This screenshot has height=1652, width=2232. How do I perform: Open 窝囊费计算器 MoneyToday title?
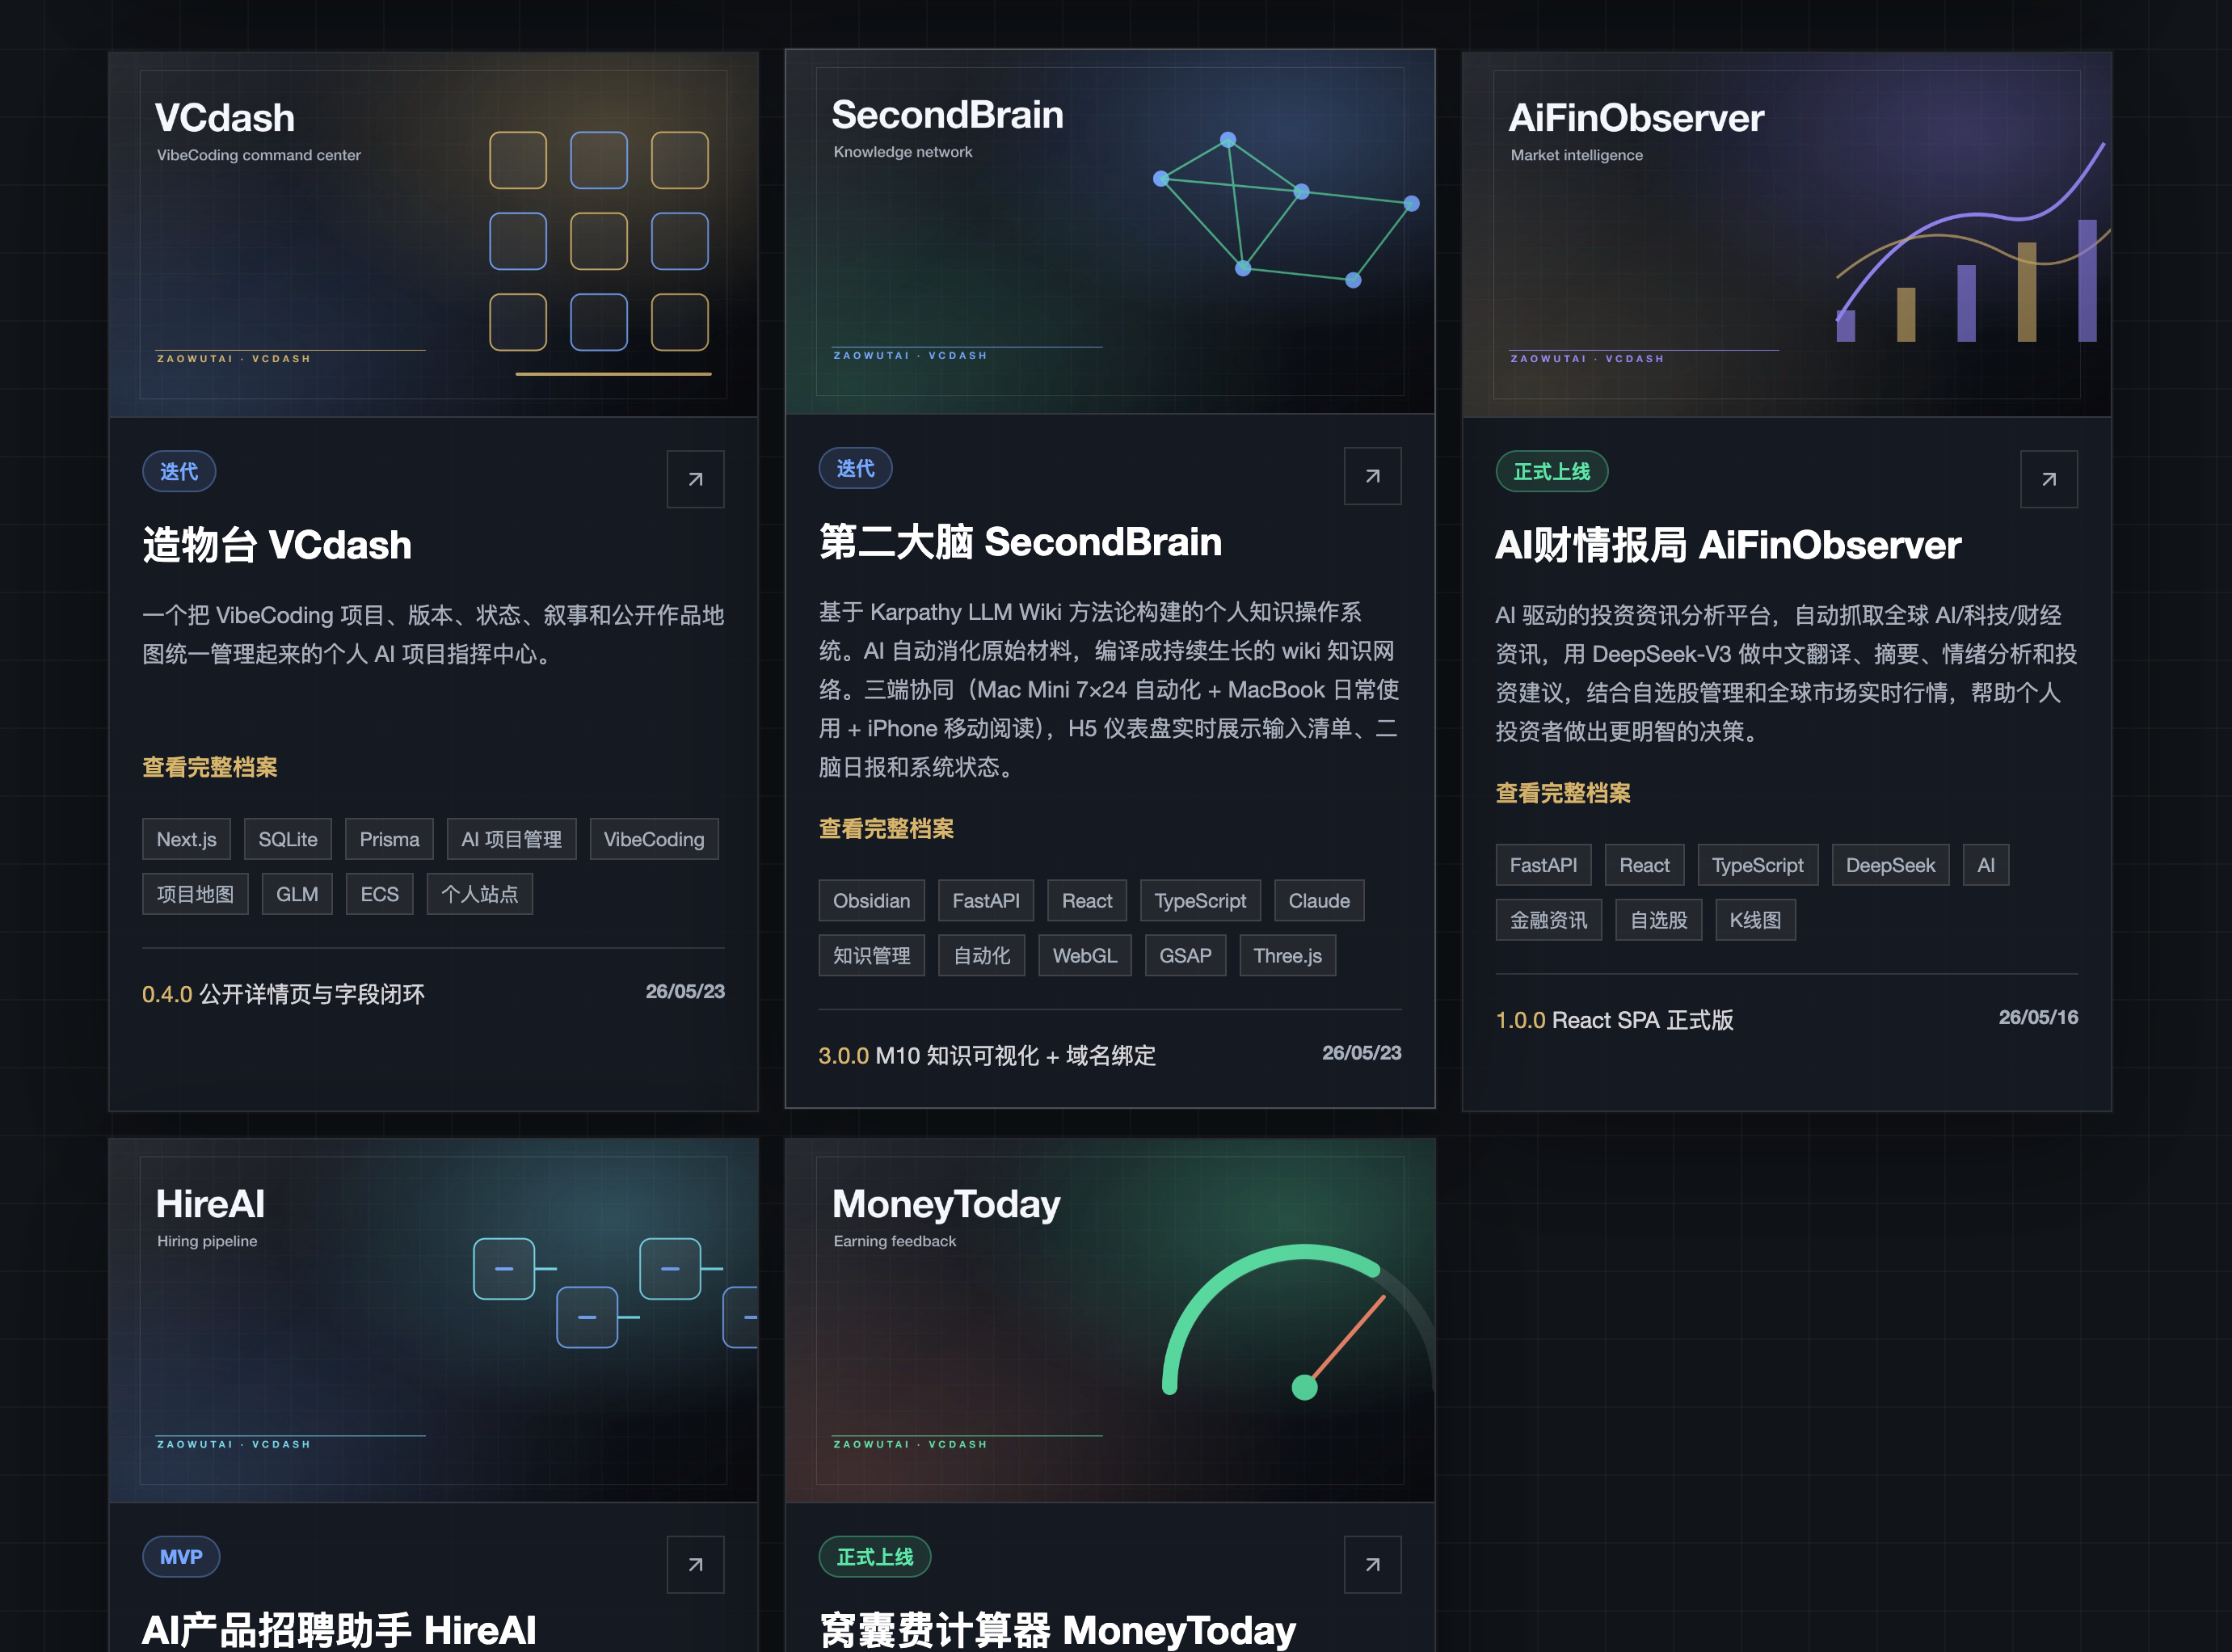tap(1057, 1630)
